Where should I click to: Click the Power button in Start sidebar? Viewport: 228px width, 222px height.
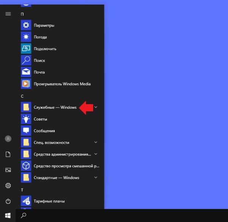click(x=8, y=201)
